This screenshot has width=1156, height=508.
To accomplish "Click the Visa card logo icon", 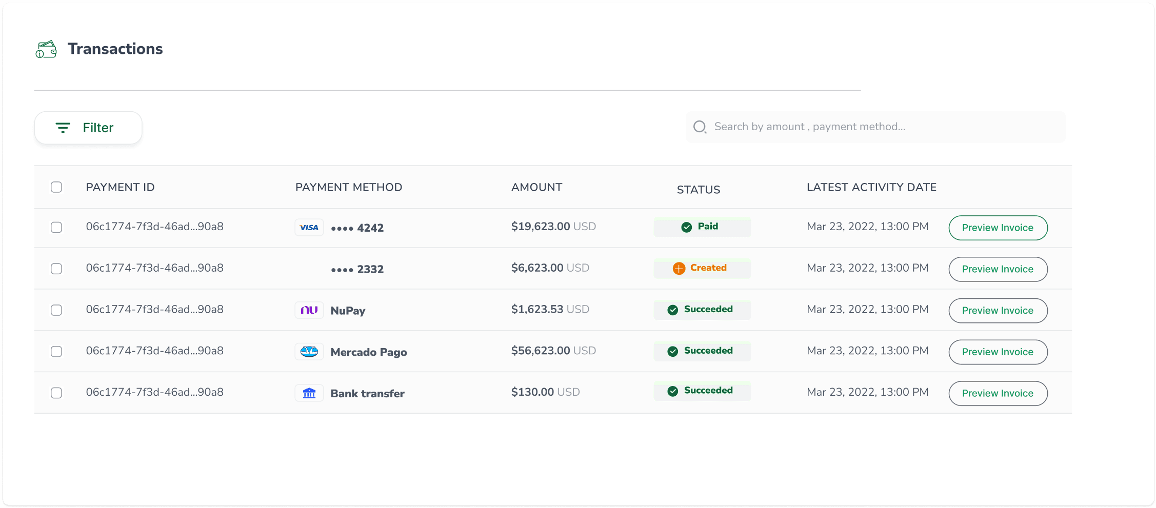I will click(x=309, y=228).
